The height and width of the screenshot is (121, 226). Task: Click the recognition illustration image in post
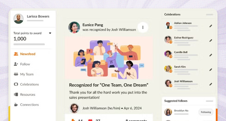point(109,58)
